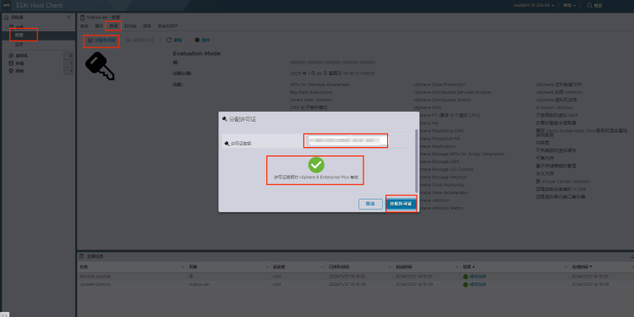Open the Initiator (启动者) column dropdown arrow
The width and height of the screenshot is (634, 317).
322,267
